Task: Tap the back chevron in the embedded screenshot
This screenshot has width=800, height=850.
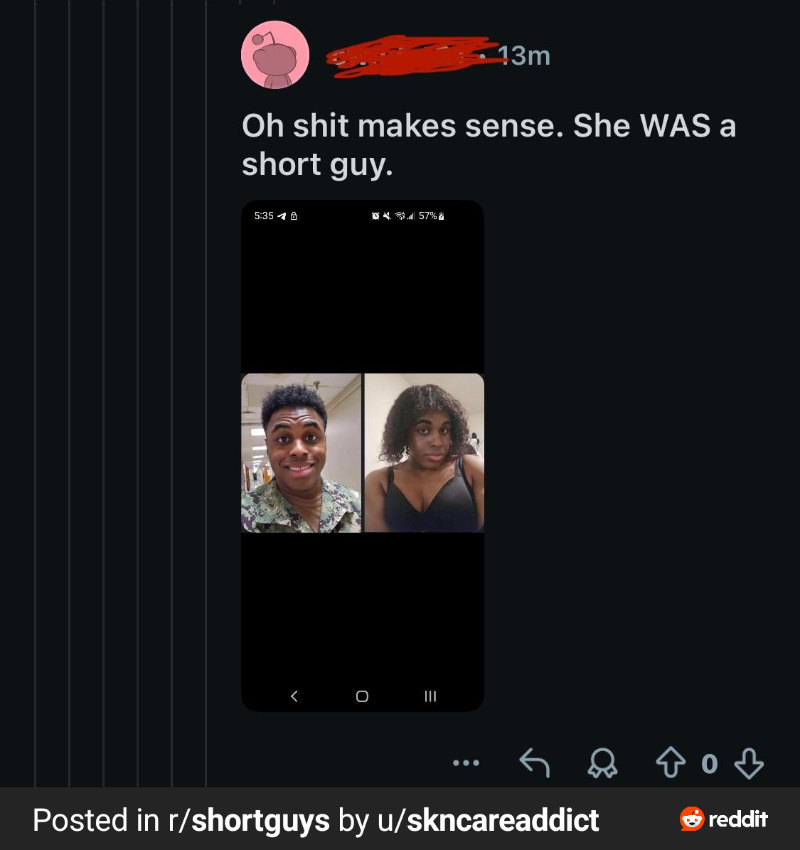Action: click(294, 696)
